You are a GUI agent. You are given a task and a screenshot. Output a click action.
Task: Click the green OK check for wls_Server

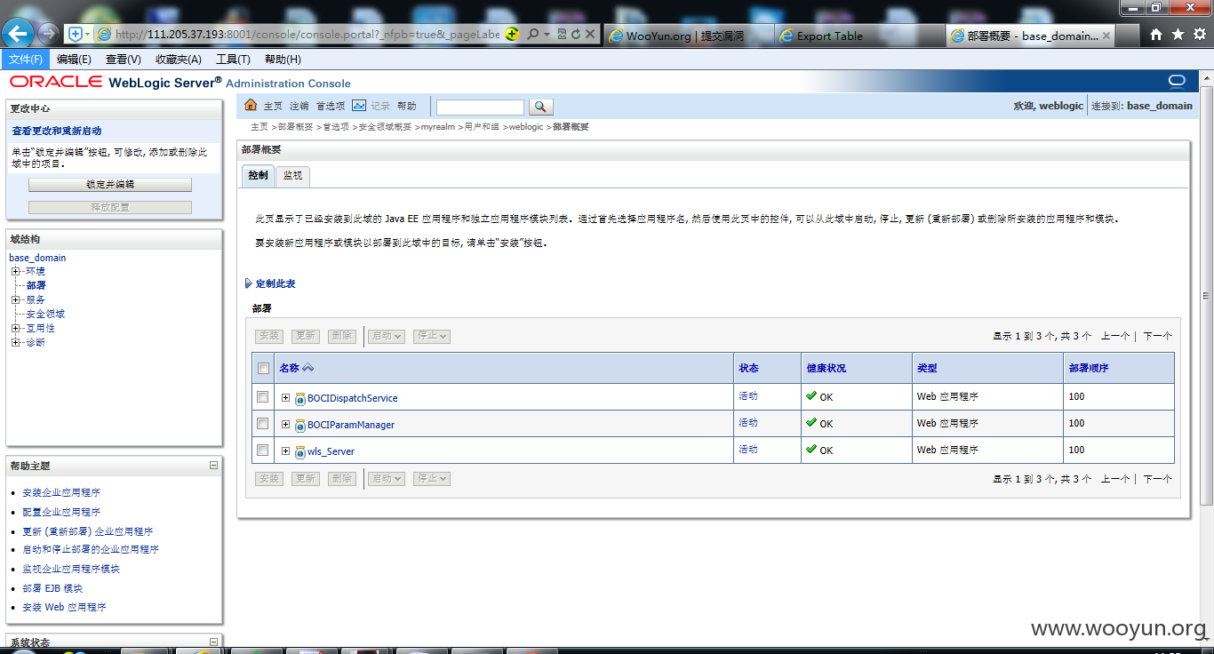point(811,450)
